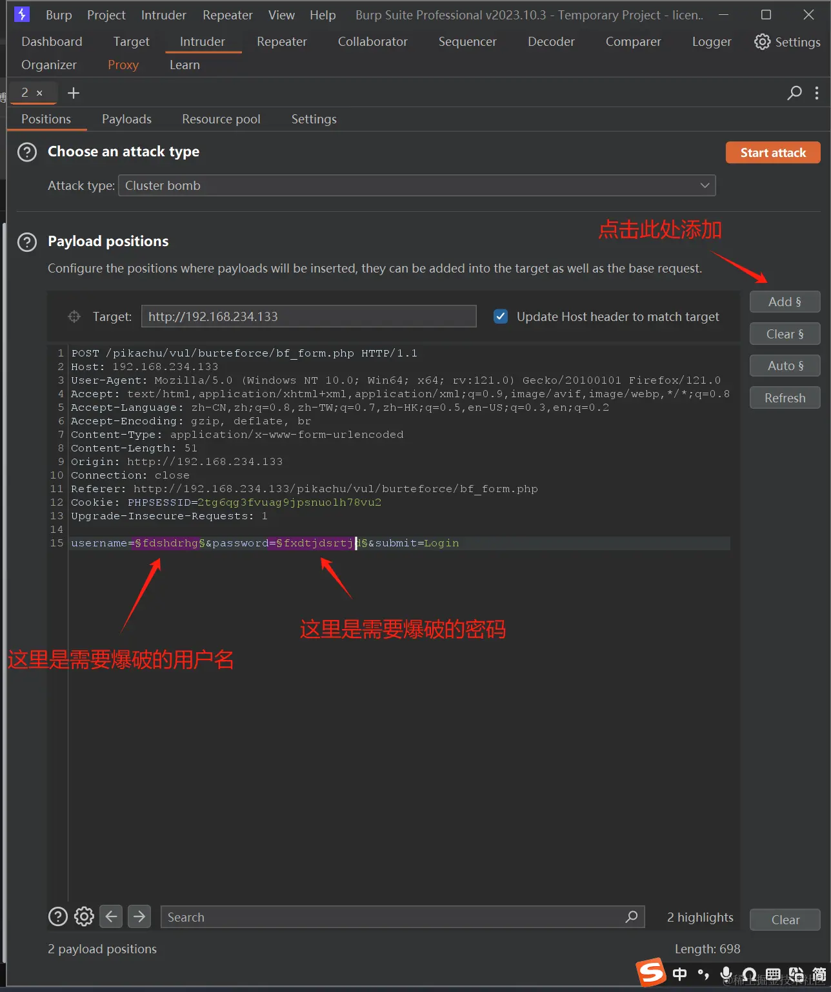Go to previous search match arrow
The image size is (831, 992).
point(112,916)
